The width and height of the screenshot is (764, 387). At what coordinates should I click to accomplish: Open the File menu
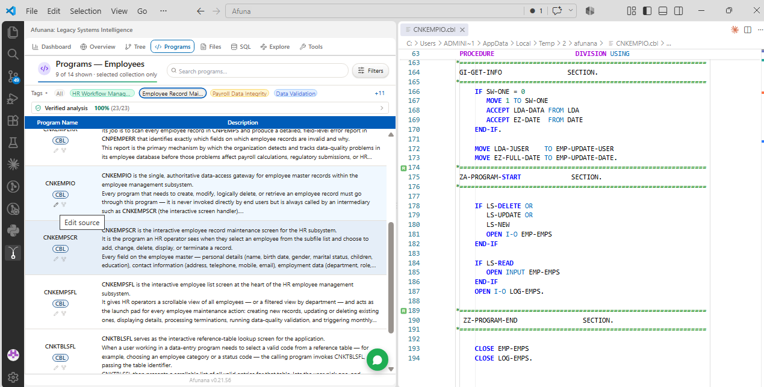32,11
